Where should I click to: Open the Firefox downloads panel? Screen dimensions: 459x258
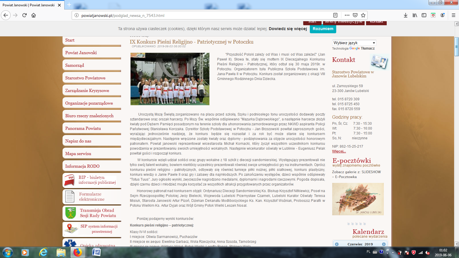406,15
